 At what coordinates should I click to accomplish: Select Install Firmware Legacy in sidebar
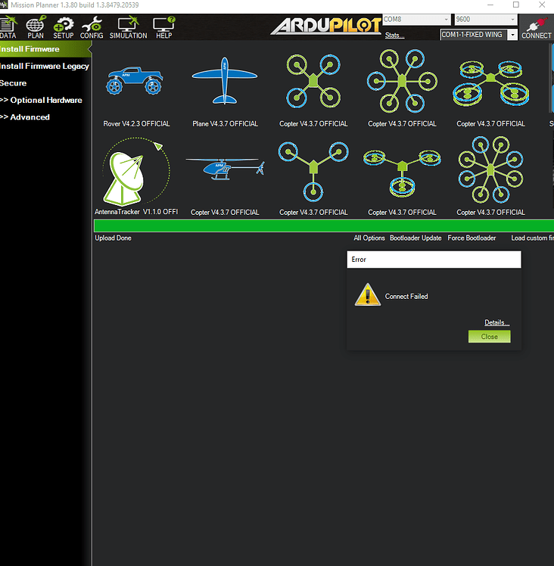click(45, 66)
